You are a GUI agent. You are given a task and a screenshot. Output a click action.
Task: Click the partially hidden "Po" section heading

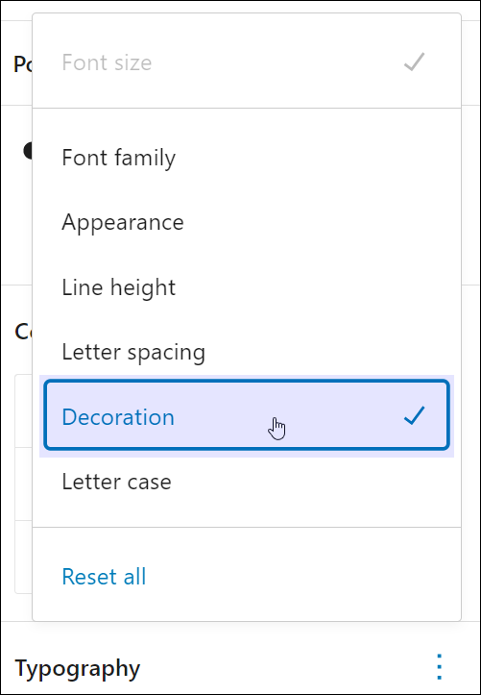point(23,64)
